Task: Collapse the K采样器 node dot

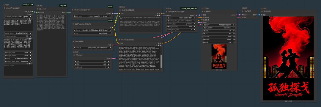Action: point(202,12)
